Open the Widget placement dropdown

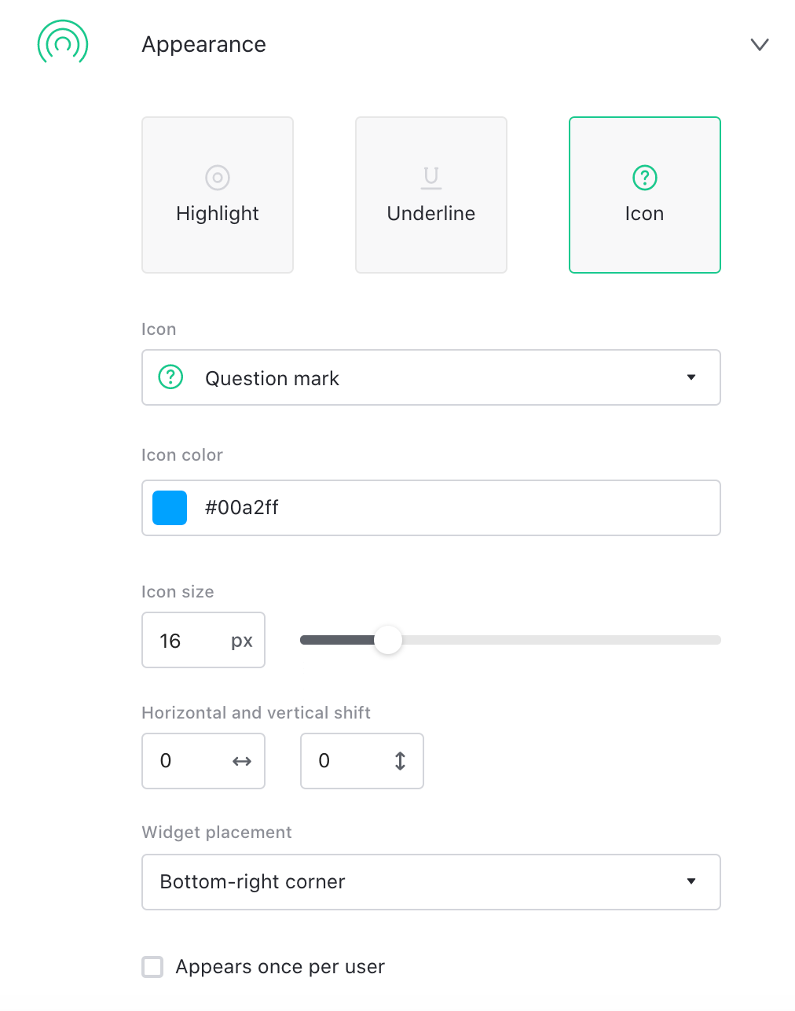[691, 881]
